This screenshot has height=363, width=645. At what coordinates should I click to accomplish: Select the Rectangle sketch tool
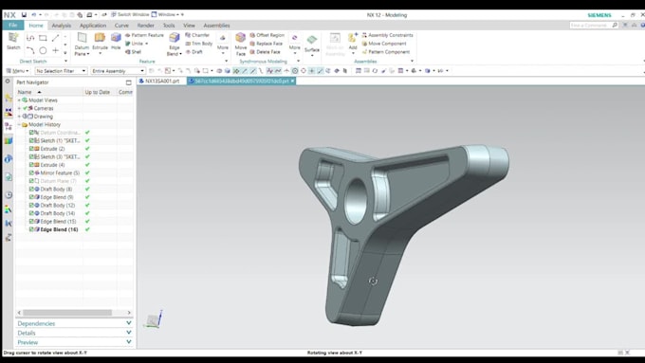click(43, 38)
